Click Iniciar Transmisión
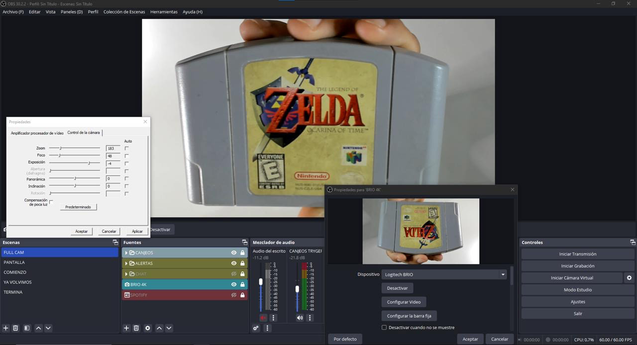Screen dimensions: 637x345 click(577, 254)
